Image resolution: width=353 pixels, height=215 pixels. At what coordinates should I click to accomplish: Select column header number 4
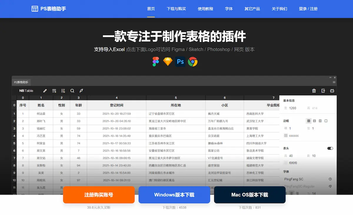116,98
